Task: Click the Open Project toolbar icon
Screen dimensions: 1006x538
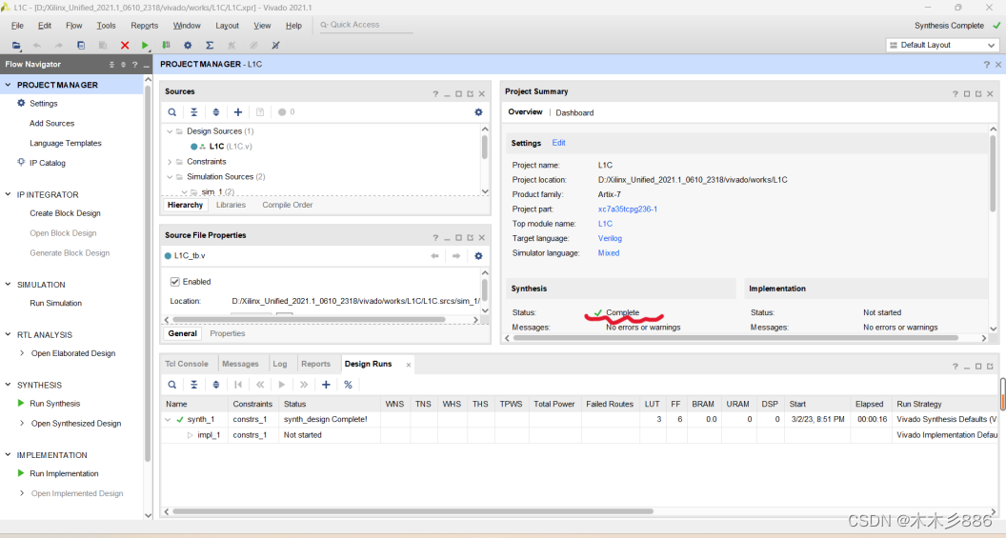Action: coord(17,45)
